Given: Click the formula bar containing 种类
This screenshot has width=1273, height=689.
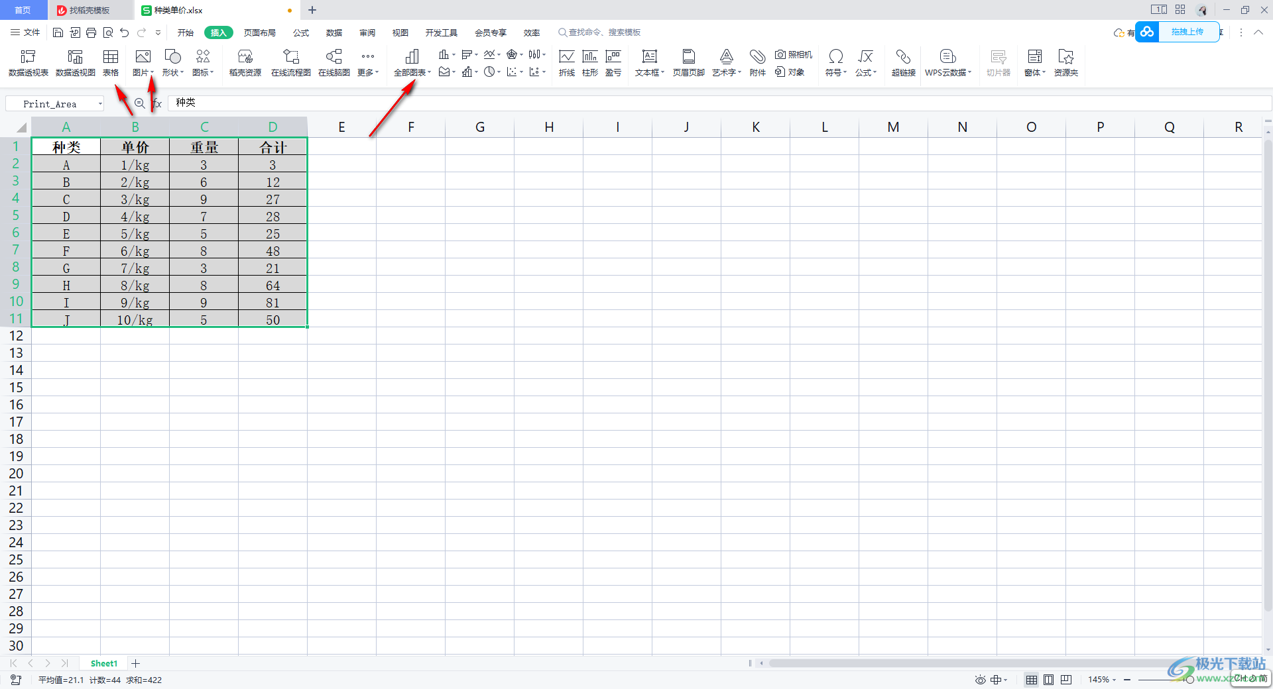Looking at the screenshot, I should [719, 103].
